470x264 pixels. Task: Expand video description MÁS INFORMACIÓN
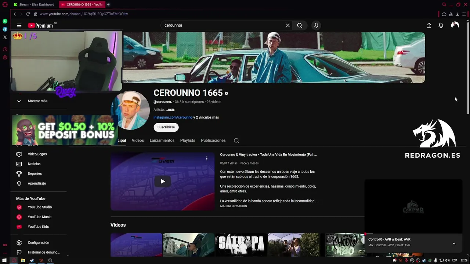[x=234, y=206]
